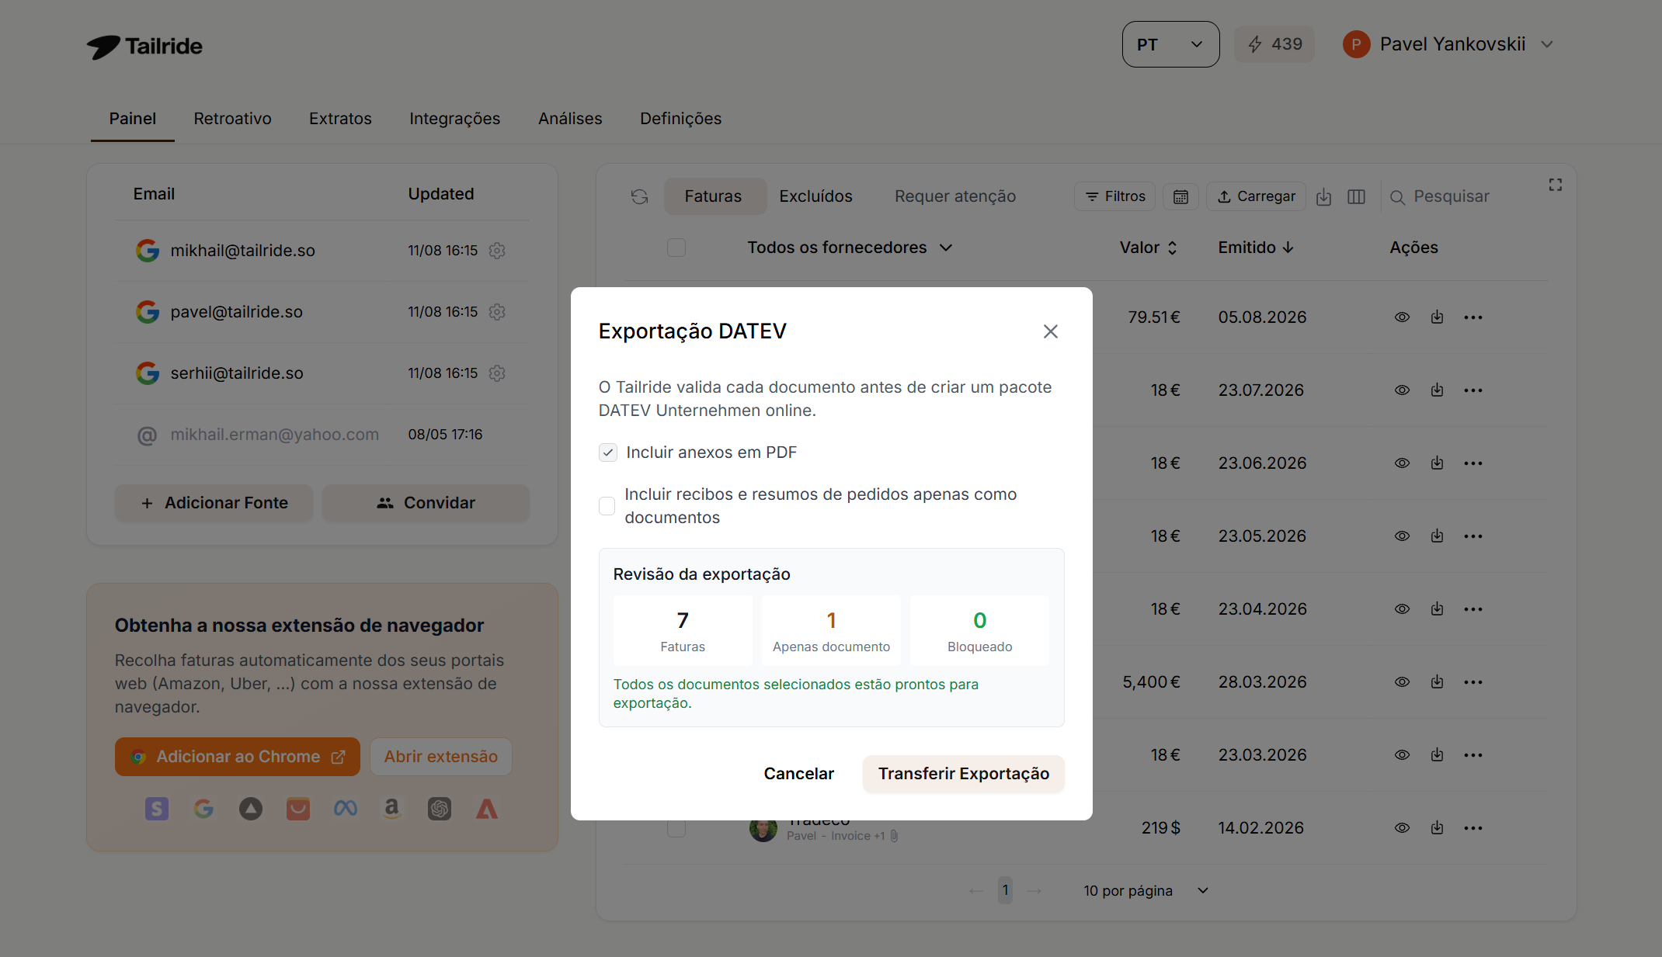1662x957 pixels.
Task: View the invoice dated 23.04.2026
Action: click(1402, 609)
